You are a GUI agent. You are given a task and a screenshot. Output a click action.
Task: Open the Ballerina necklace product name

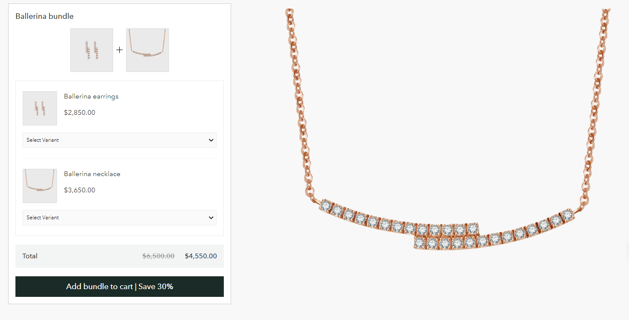pyautogui.click(x=92, y=174)
